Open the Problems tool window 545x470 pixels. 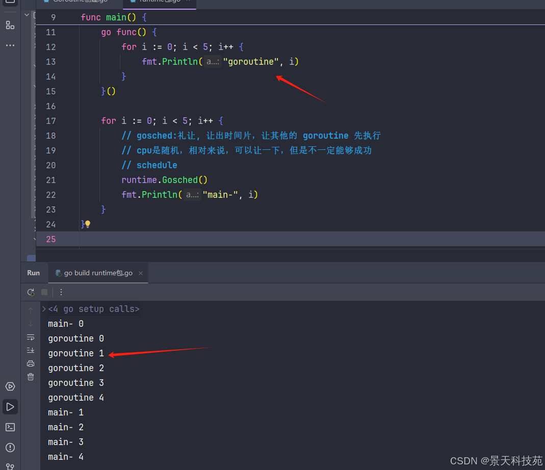click(10, 447)
